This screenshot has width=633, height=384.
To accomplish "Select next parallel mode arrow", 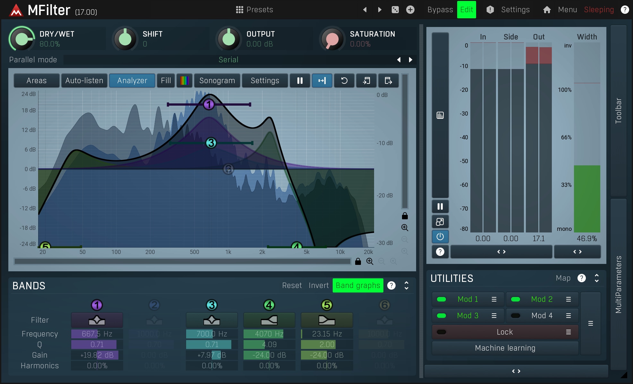I will pos(410,60).
